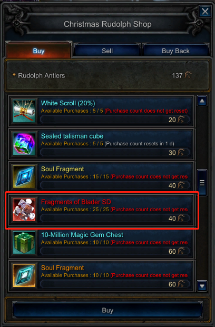This screenshot has width=215, height=327.
Task: Click the Rudolph Antlers currency label
Action: (42, 75)
